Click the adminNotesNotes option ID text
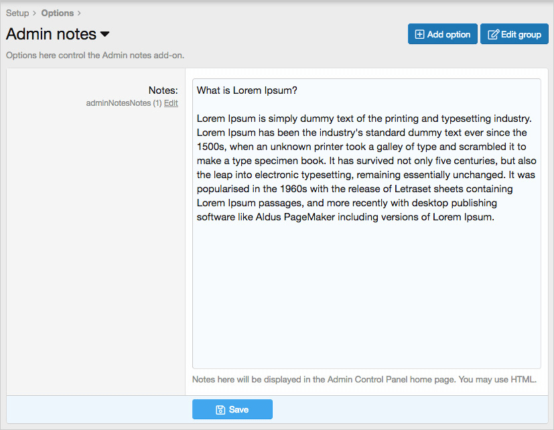Viewport: 554px width, 430px height. (119, 103)
